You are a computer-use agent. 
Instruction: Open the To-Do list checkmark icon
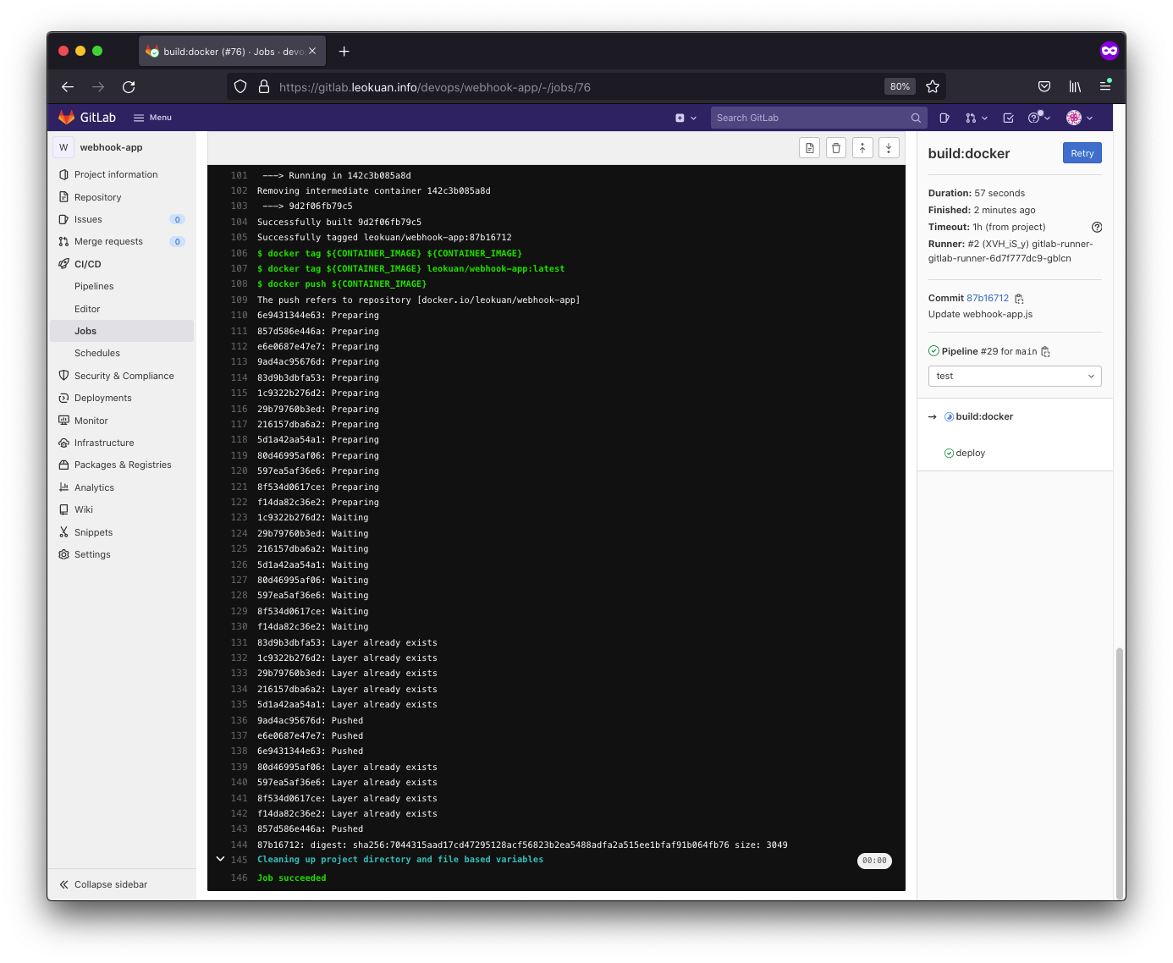coord(1008,118)
